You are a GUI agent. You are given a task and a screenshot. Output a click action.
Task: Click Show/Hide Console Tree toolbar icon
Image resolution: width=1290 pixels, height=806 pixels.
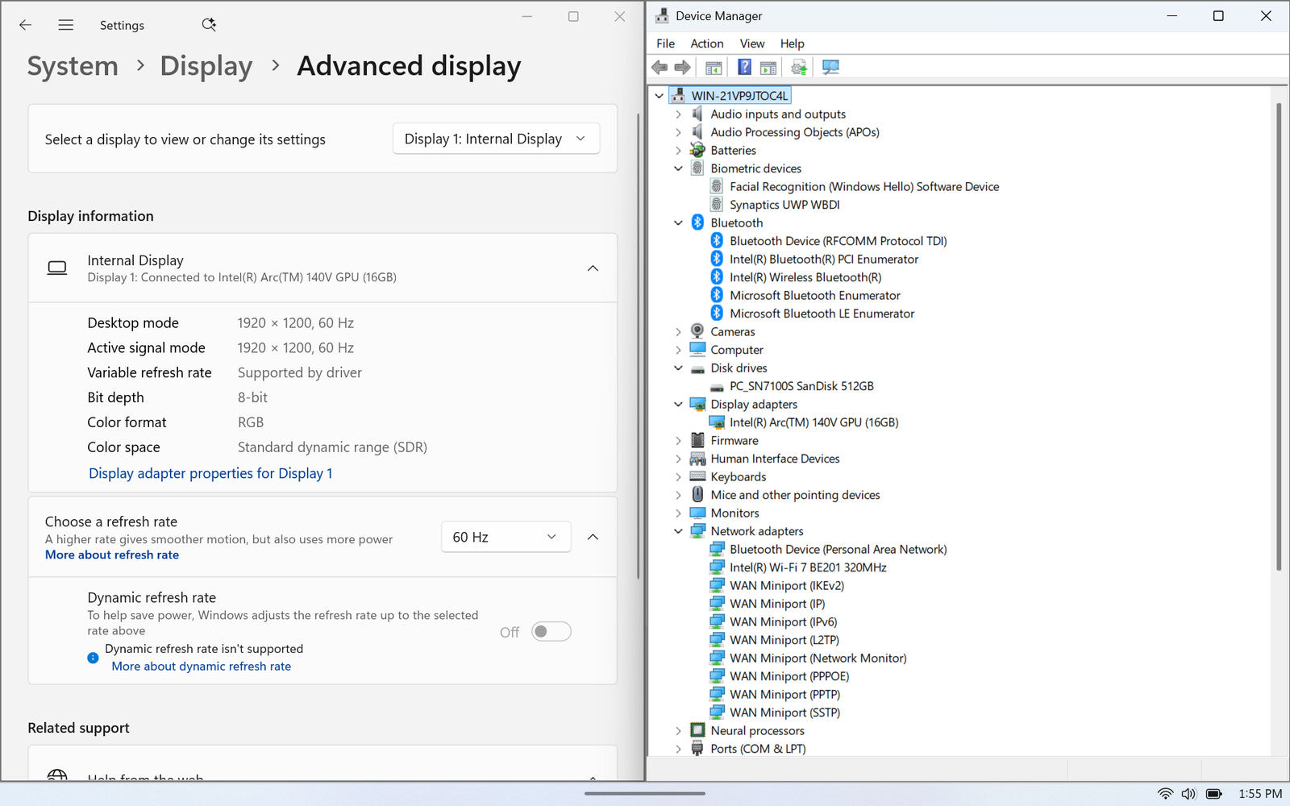tap(714, 68)
